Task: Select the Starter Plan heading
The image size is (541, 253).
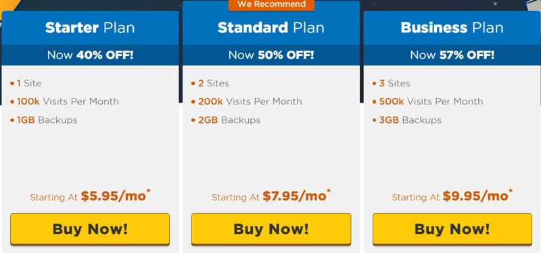Action: click(90, 28)
